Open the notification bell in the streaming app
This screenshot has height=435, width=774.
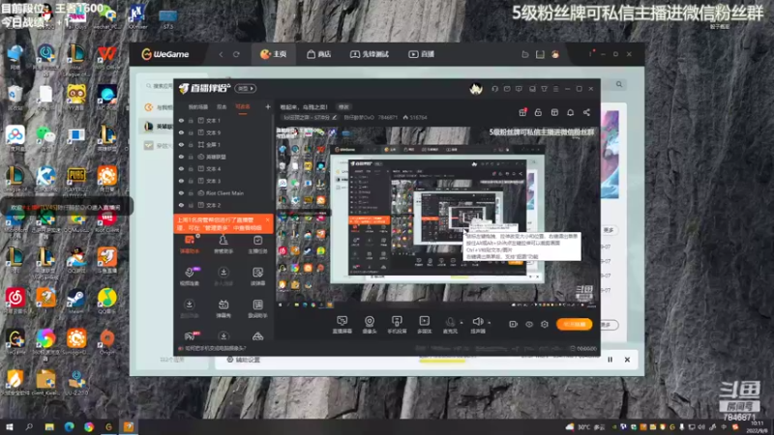(x=570, y=112)
